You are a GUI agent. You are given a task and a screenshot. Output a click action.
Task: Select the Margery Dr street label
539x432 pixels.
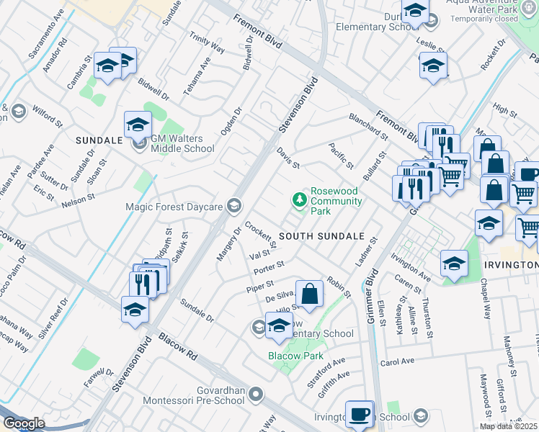(229, 244)
